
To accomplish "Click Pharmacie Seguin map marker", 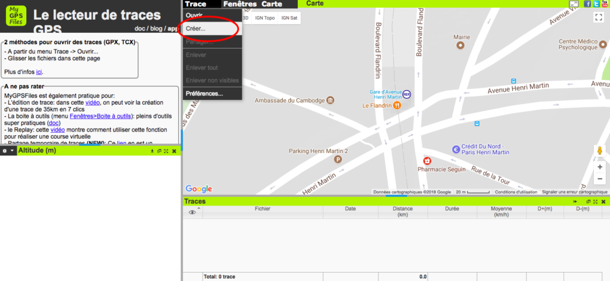I will pyautogui.click(x=427, y=161).
